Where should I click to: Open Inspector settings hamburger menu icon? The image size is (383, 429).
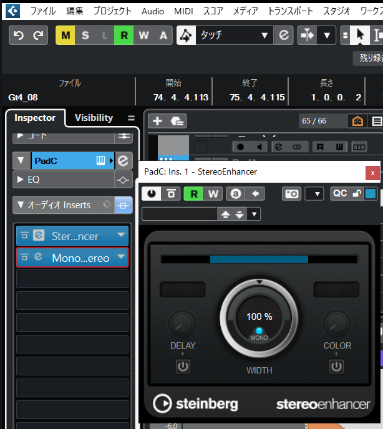[131, 118]
